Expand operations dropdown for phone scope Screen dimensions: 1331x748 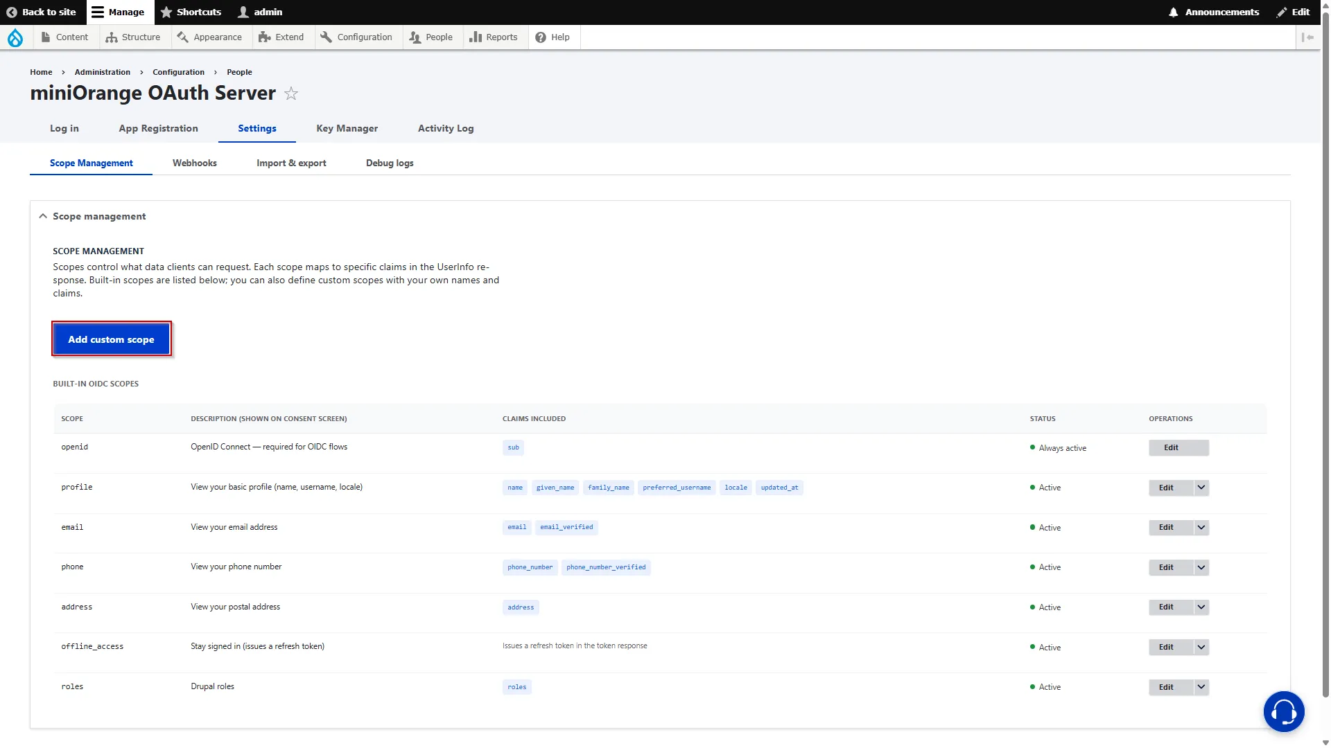pyautogui.click(x=1201, y=567)
